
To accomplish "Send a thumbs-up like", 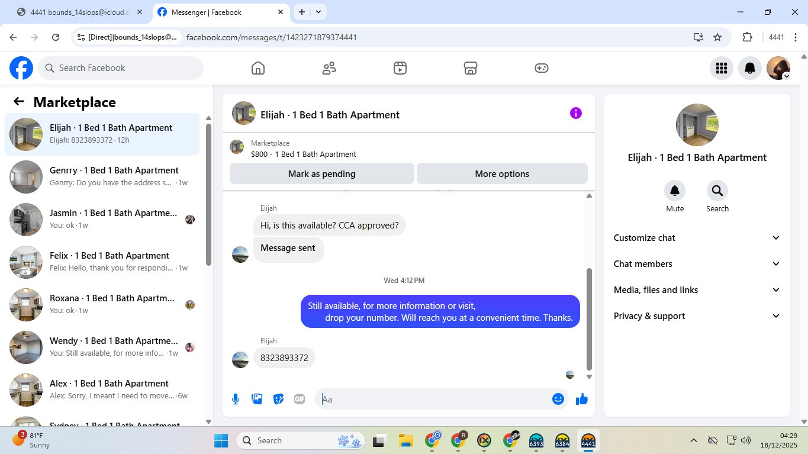I will pos(582,399).
